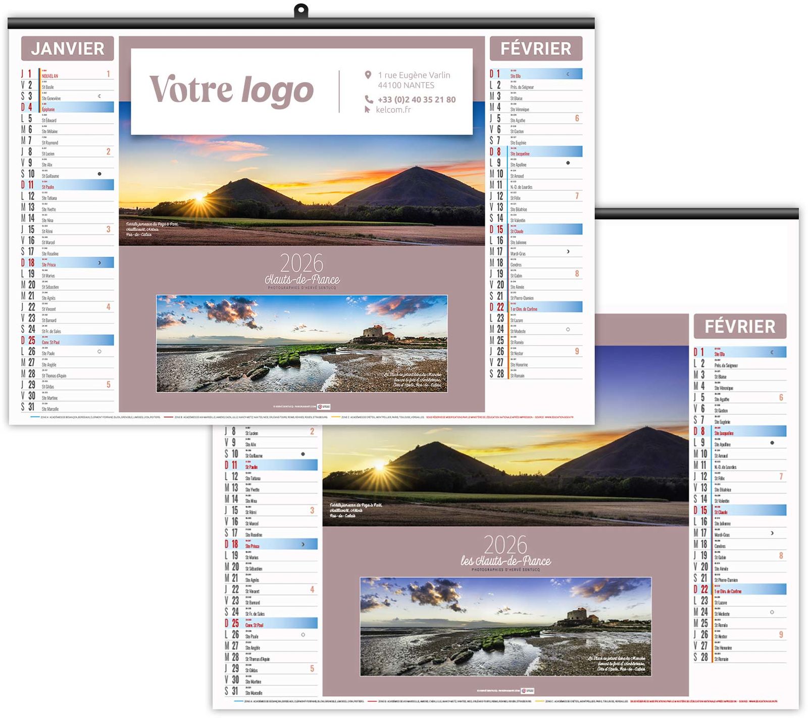Select the "J 1 NOUVEL AN" row
808x718 pixels.
tap(68, 74)
